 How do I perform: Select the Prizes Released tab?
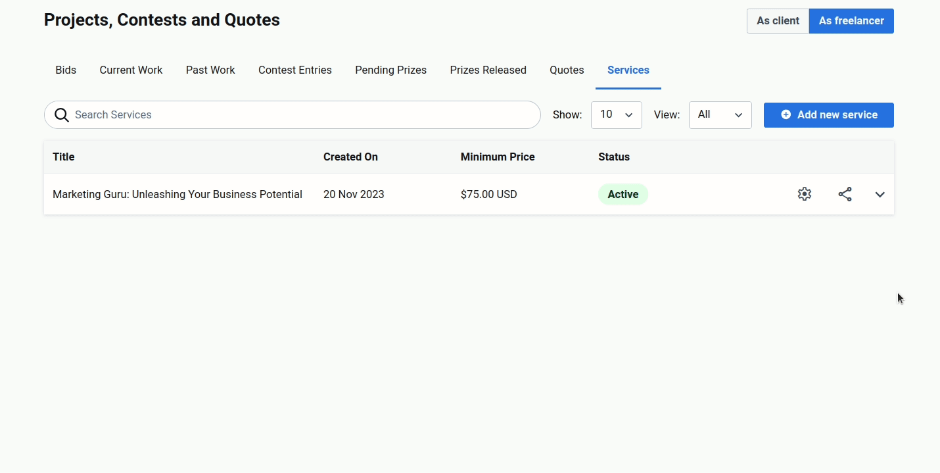[488, 70]
